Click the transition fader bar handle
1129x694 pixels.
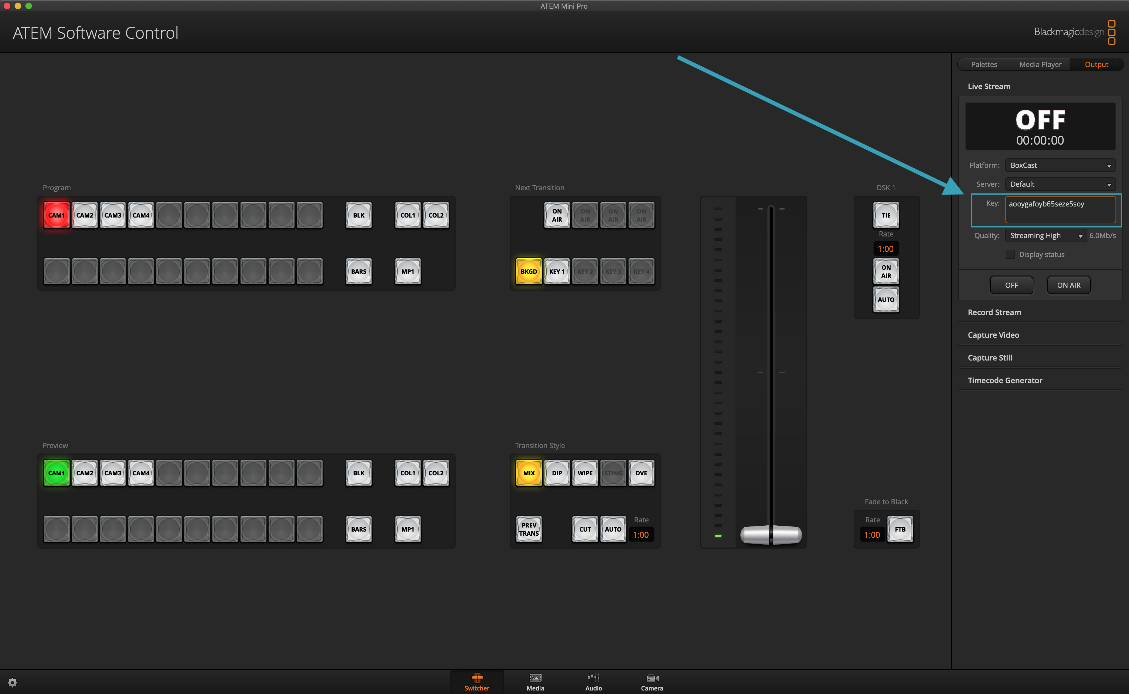coord(771,535)
